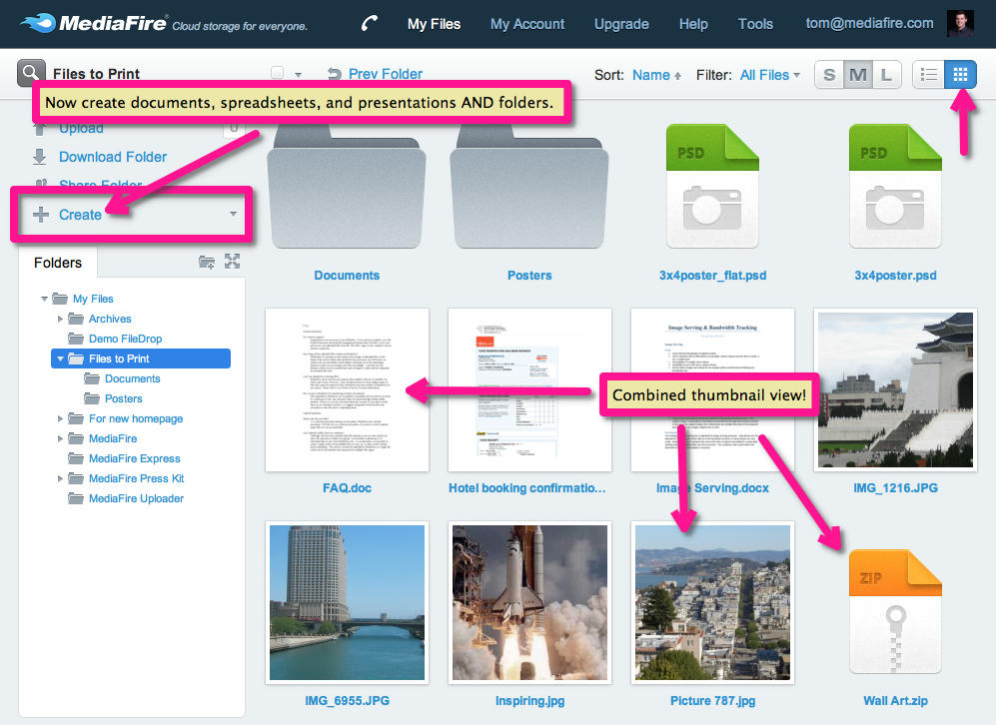Open the Help menu
996x725 pixels.
point(693,24)
